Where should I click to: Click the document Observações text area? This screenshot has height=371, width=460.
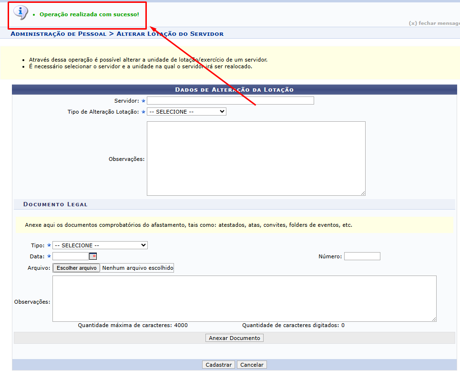(244, 298)
